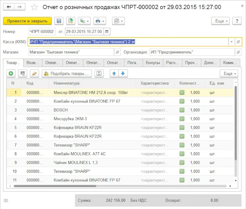The height and width of the screenshot is (209, 246).
Task: Select the Миксер BINATONE HM 212,6 row
Action: pos(120,92)
